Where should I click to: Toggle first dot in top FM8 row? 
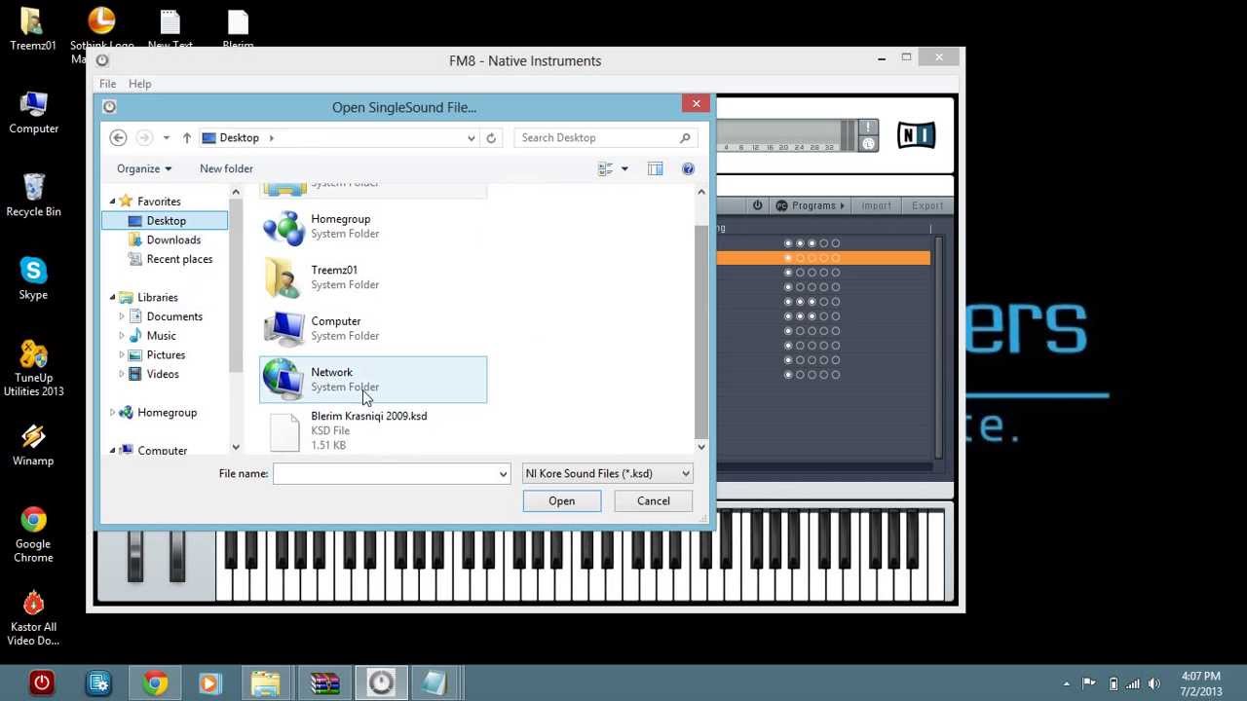(788, 243)
